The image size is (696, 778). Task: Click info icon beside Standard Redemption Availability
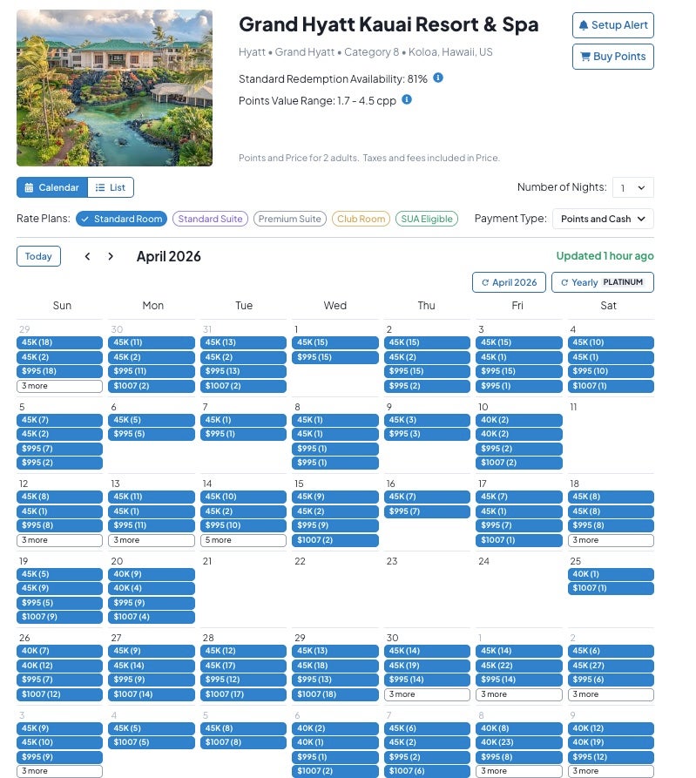[438, 78]
